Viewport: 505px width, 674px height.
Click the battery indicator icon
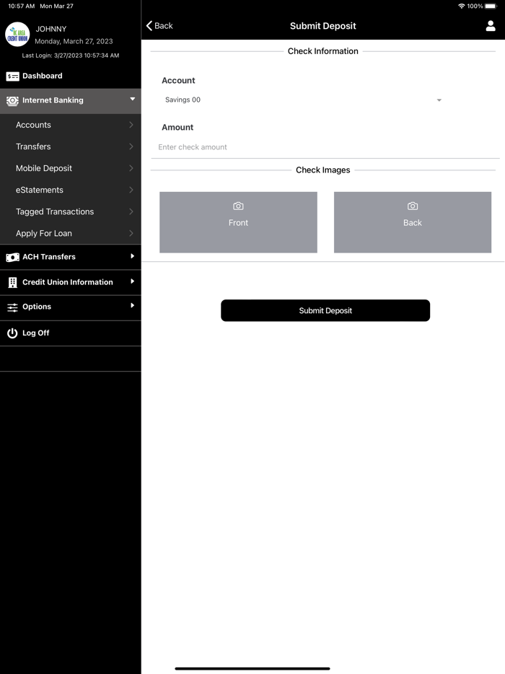tap(491, 6)
